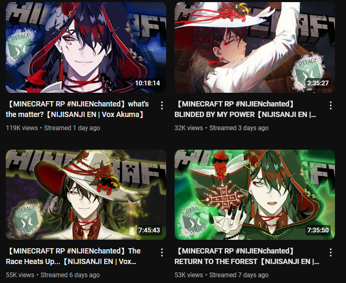Click 'RETURN TO THE FOREST' video title
This screenshot has height=283, width=346.
pyautogui.click(x=247, y=256)
